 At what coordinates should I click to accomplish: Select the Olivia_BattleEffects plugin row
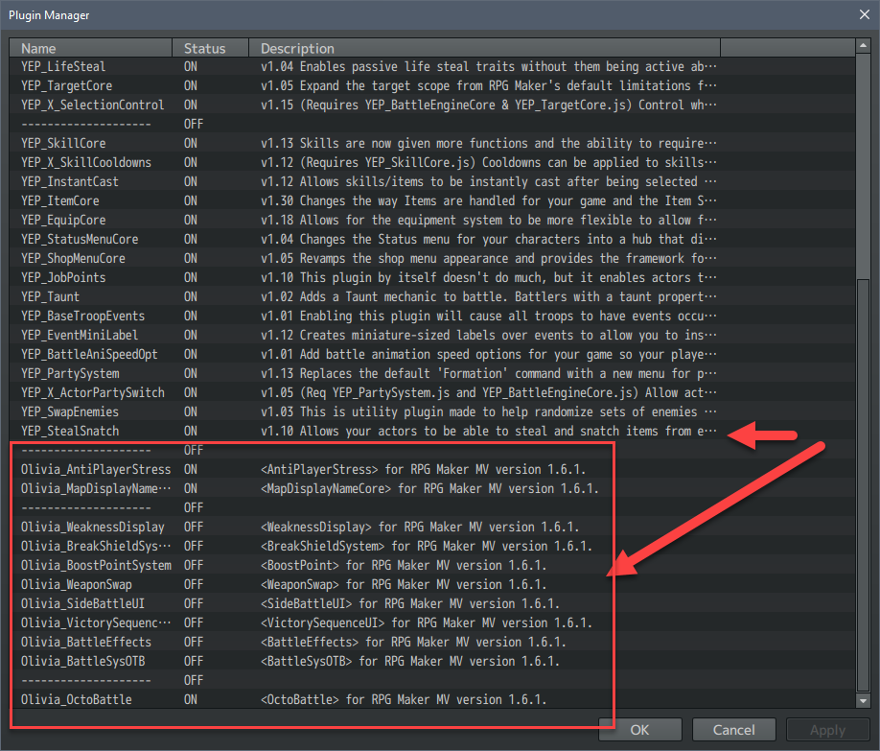click(432, 642)
